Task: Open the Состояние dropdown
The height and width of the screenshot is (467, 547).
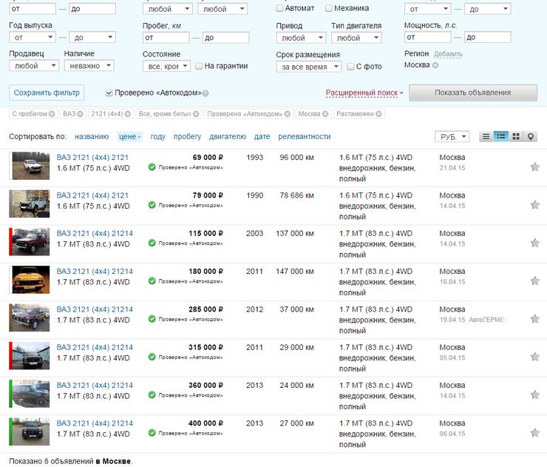Action: [x=166, y=66]
